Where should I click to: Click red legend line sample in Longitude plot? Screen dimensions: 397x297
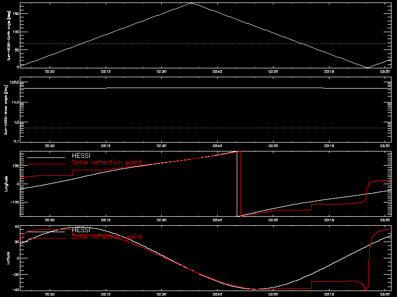pyautogui.click(x=46, y=164)
